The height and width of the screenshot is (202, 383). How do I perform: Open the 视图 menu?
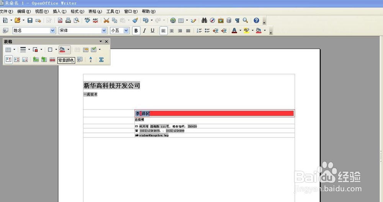click(42, 11)
